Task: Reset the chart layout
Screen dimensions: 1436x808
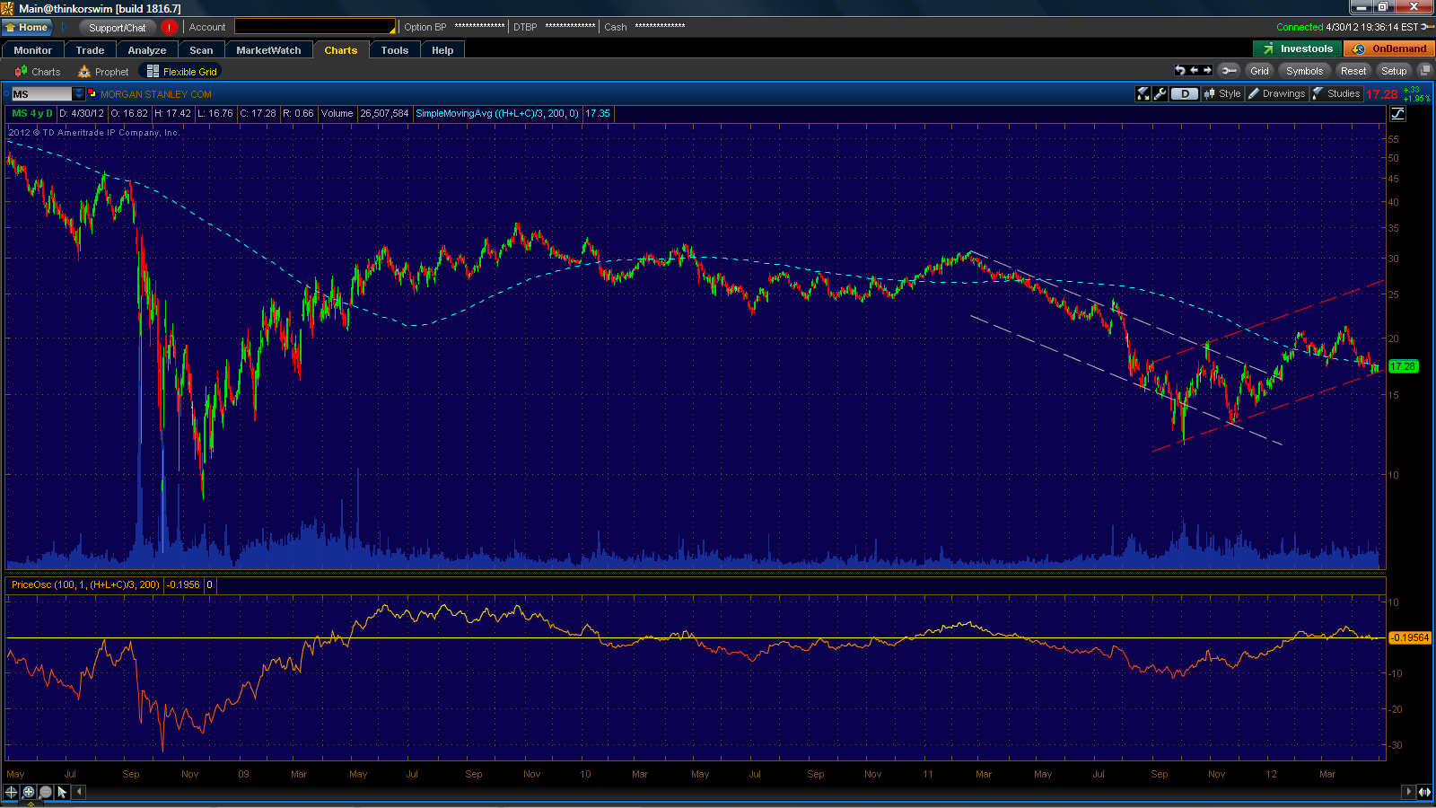Action: [x=1353, y=71]
